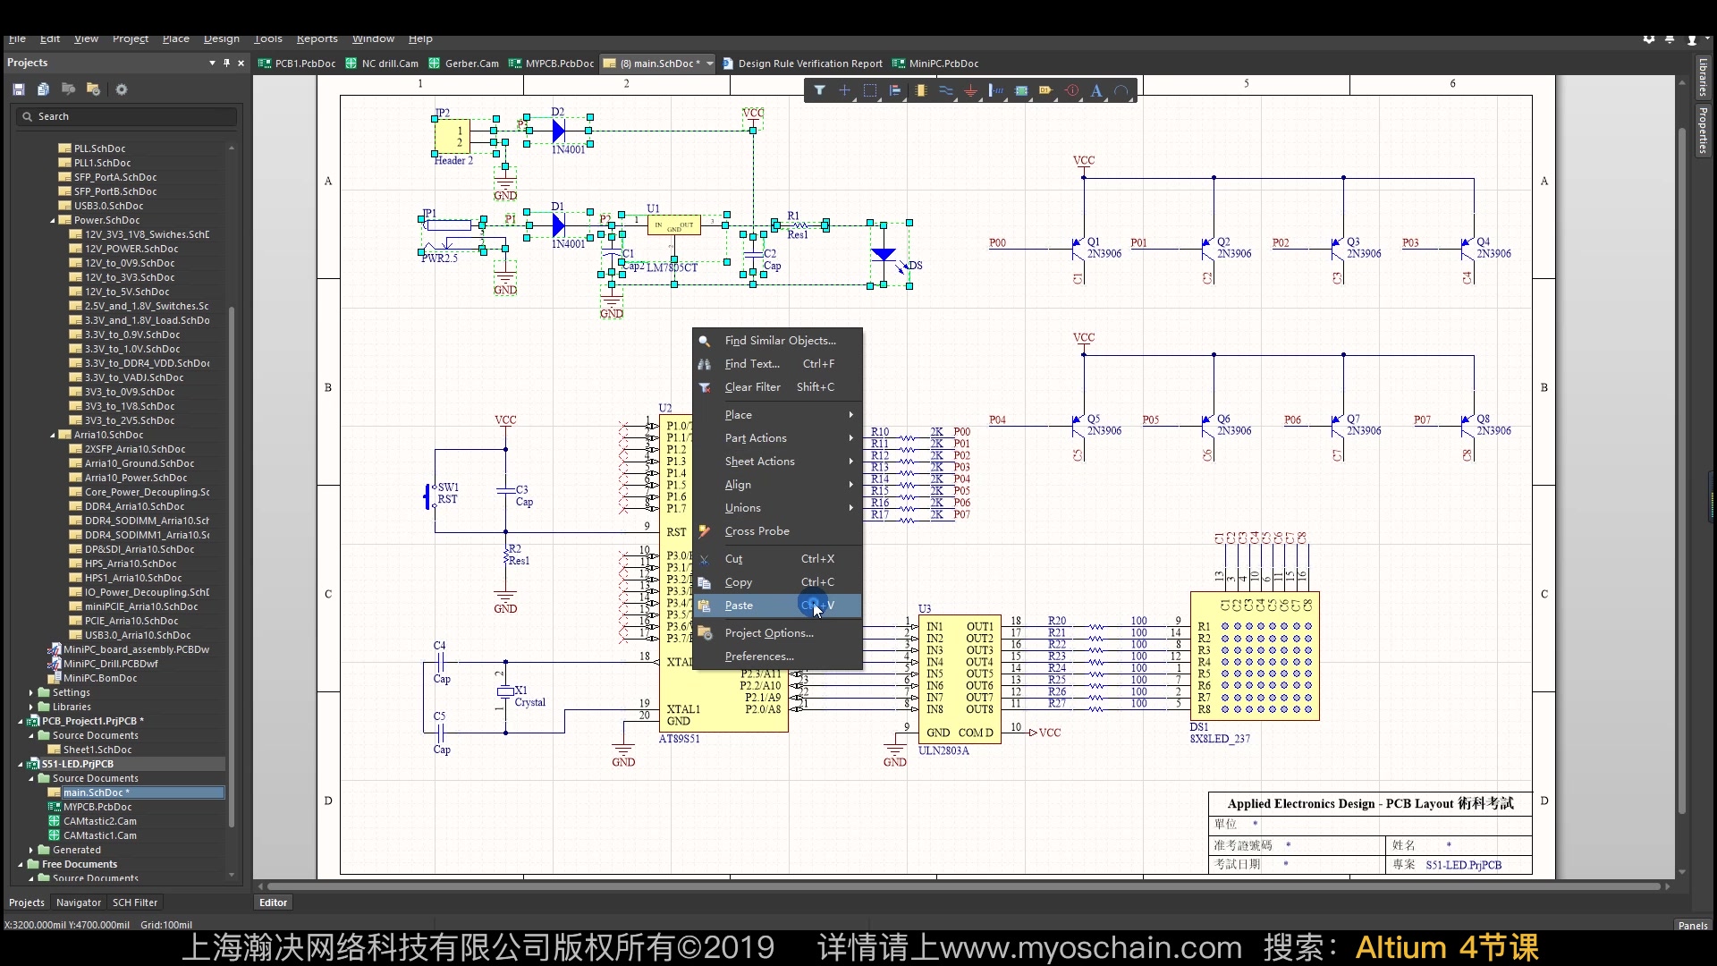
Task: Select the Place Wire tool
Action: click(946, 89)
